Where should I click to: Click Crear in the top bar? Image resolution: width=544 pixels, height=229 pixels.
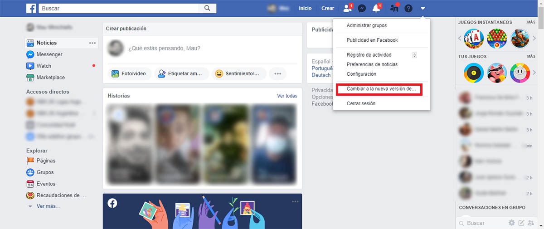tap(328, 8)
